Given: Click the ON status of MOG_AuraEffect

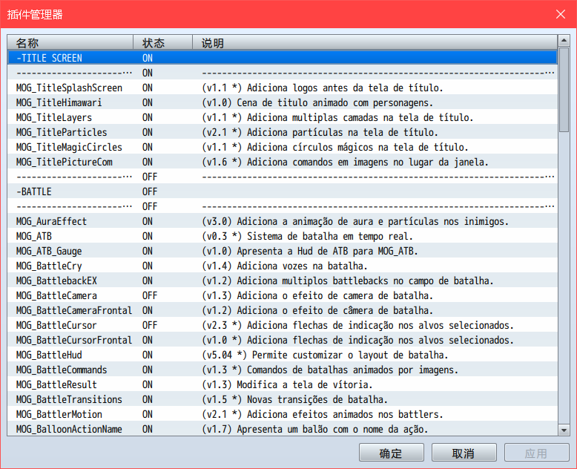Looking at the screenshot, I should (x=148, y=221).
